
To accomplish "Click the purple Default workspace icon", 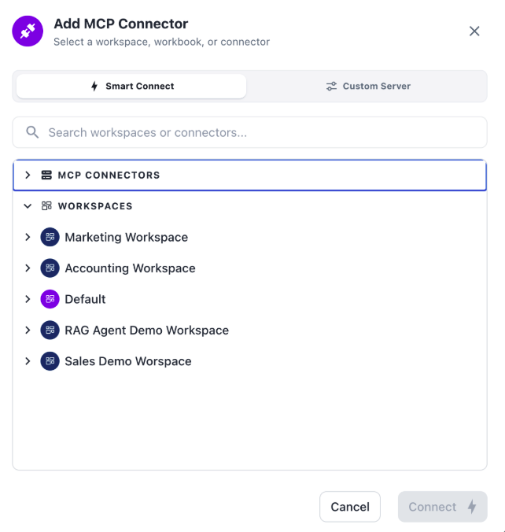I will 50,299.
